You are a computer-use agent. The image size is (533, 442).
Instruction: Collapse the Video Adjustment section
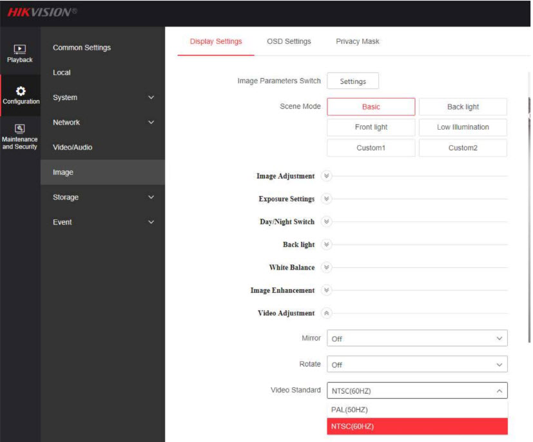(326, 313)
